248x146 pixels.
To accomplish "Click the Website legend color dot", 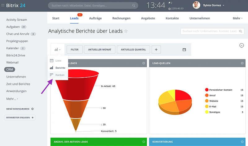I will coord(207,101).
